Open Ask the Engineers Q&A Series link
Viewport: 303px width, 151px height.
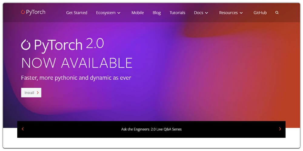(x=151, y=129)
